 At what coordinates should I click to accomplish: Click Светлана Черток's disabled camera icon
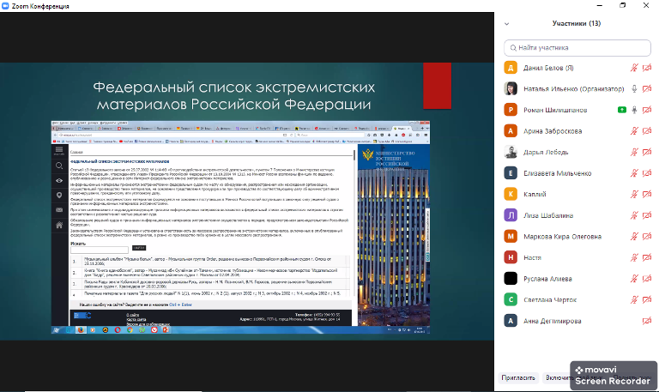(x=647, y=299)
